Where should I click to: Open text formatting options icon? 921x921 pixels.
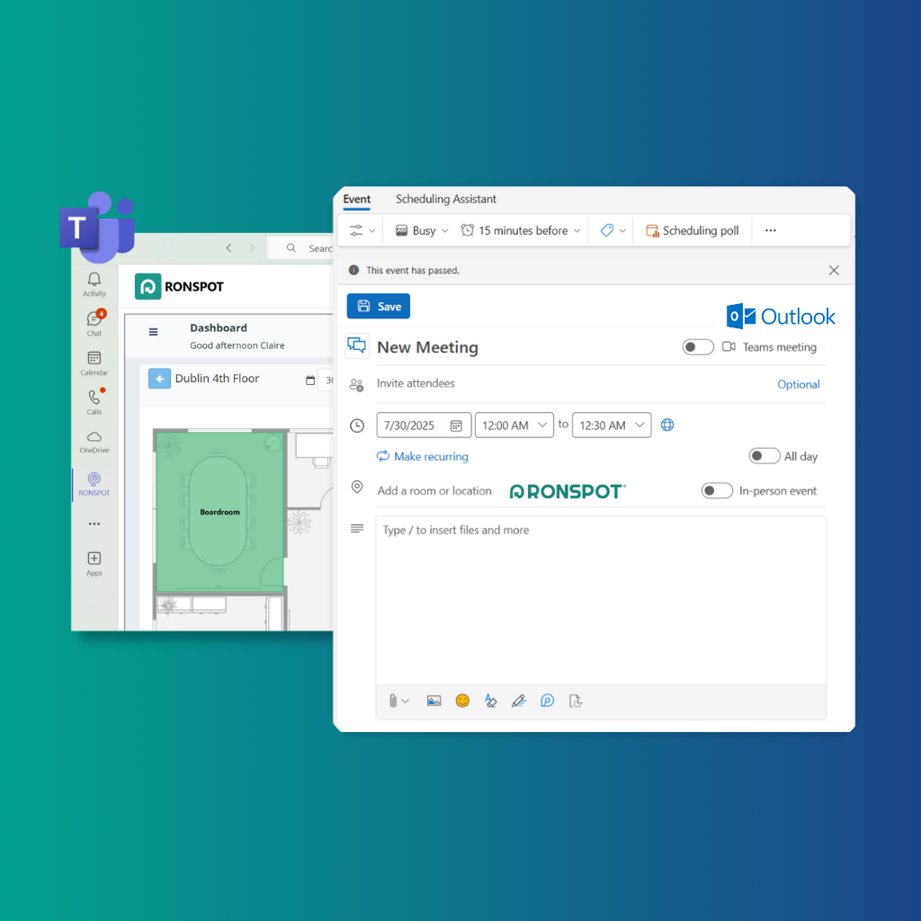[x=490, y=701]
